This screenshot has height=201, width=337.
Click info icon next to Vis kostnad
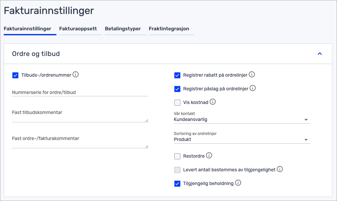pyautogui.click(x=213, y=102)
